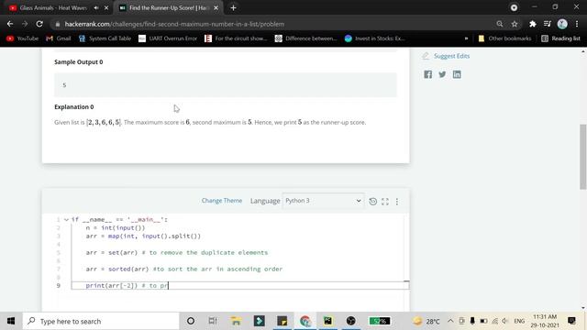This screenshot has width=587, height=330.
Task: Open Sticky Notes icon on taskbar
Action: tap(282, 321)
